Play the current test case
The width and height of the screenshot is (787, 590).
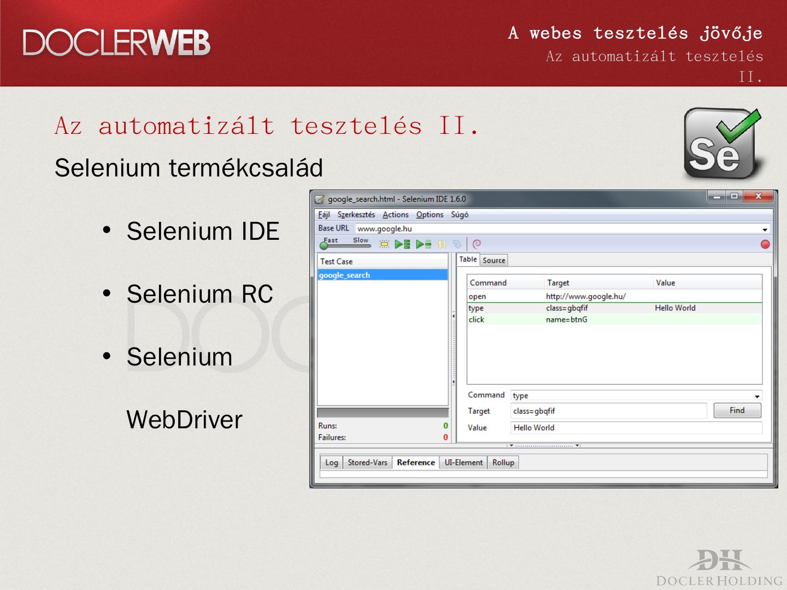tap(424, 244)
